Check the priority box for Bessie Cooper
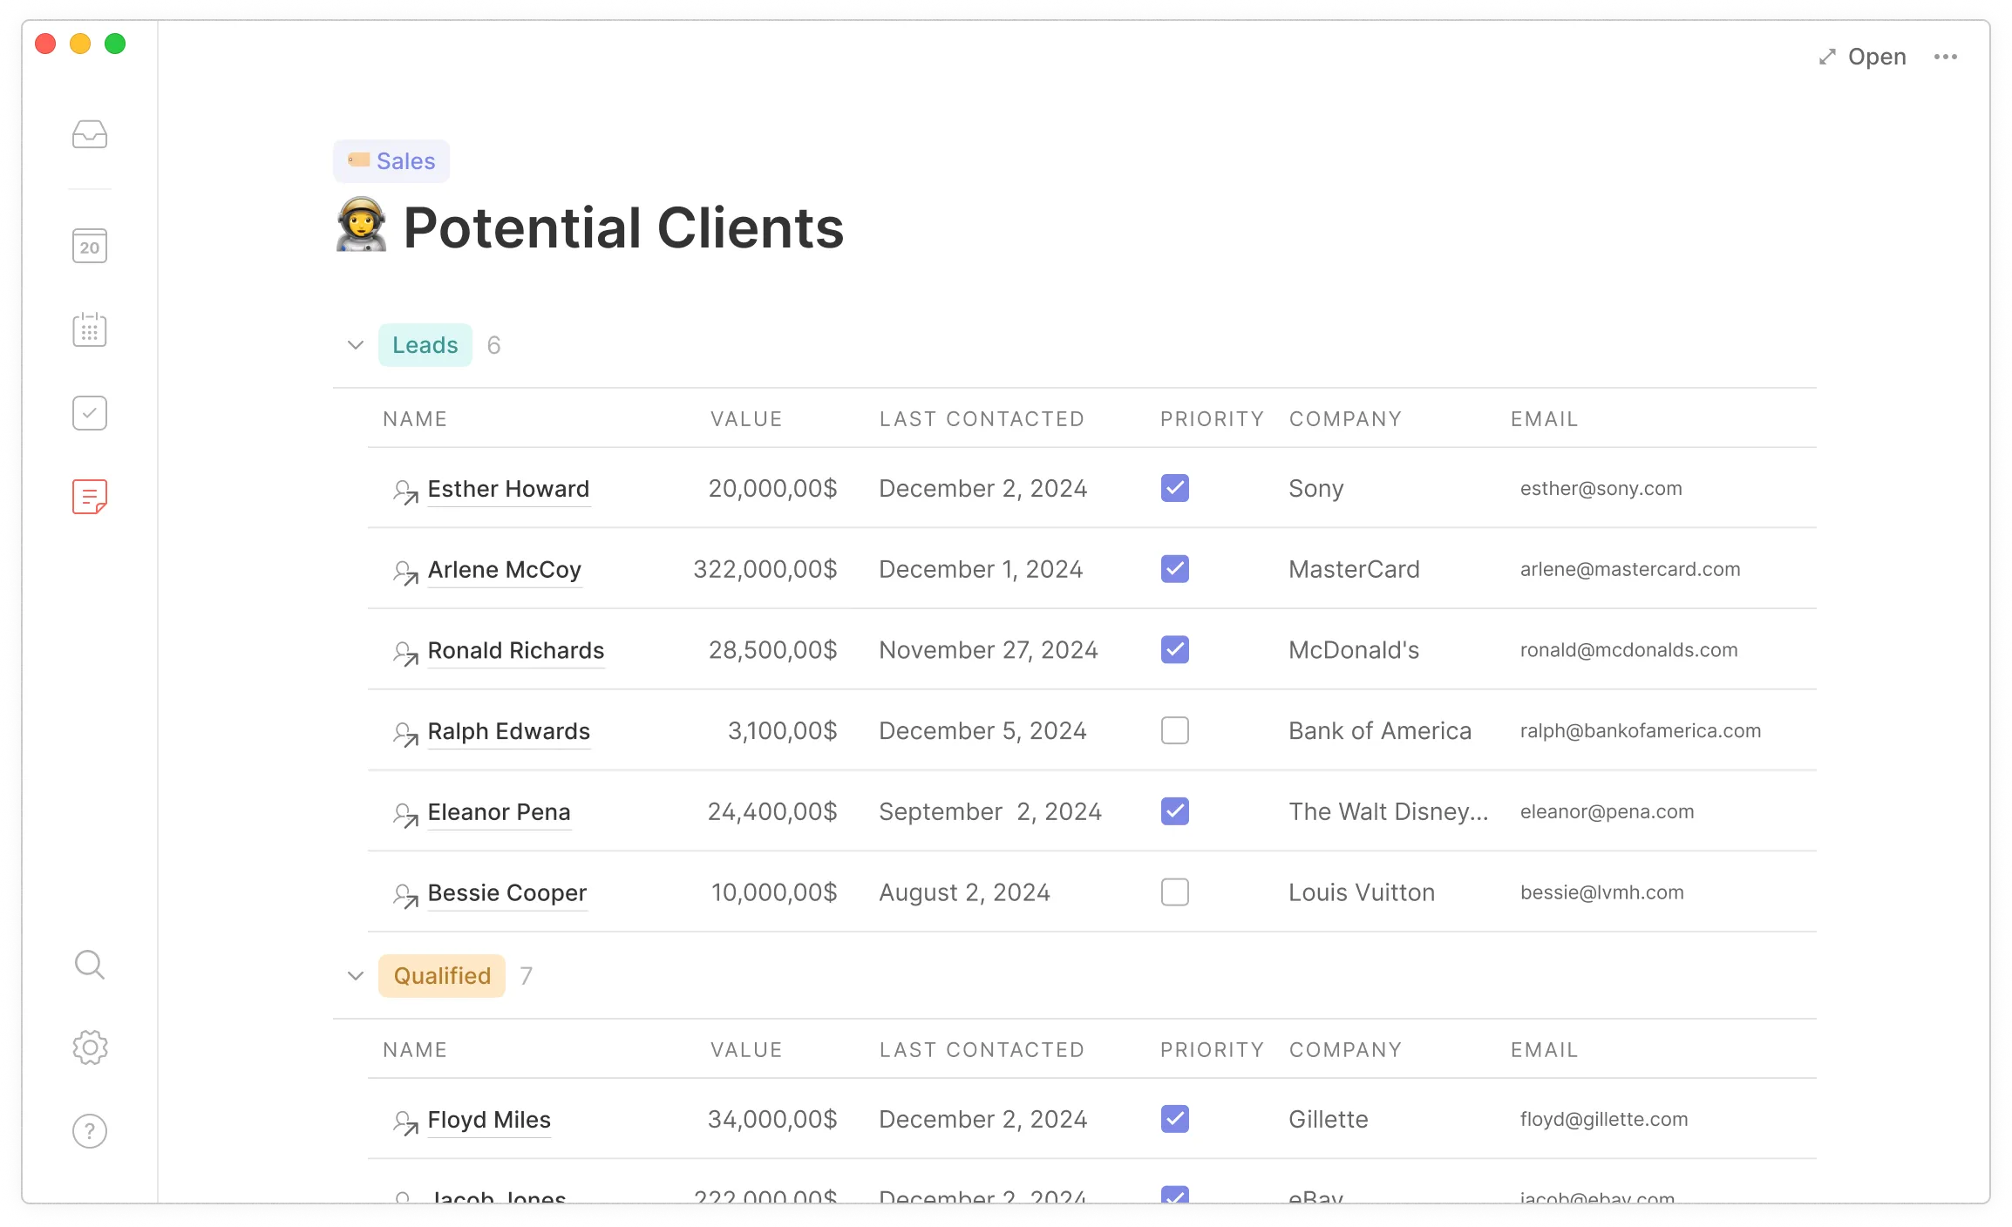 click(1174, 891)
